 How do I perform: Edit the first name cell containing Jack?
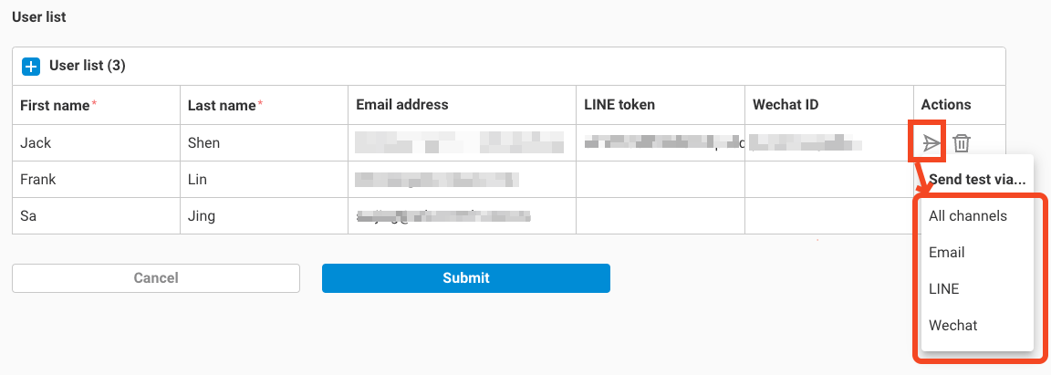96,143
